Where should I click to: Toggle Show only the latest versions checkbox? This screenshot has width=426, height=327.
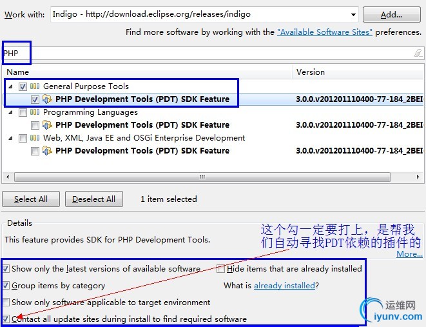tap(6, 269)
